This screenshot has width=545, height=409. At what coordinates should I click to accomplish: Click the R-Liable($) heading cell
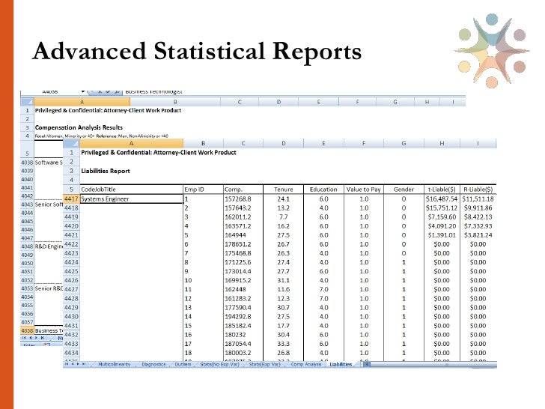(x=478, y=190)
